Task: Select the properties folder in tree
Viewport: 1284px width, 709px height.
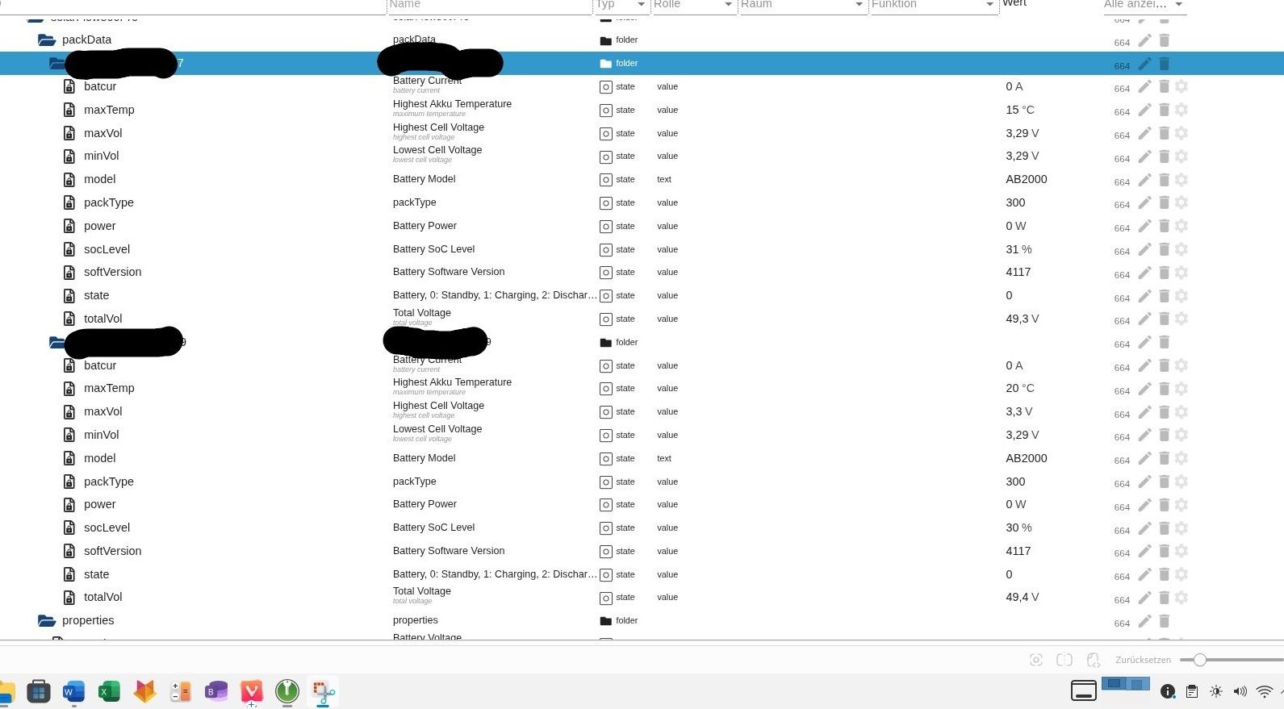Action: 88,620
